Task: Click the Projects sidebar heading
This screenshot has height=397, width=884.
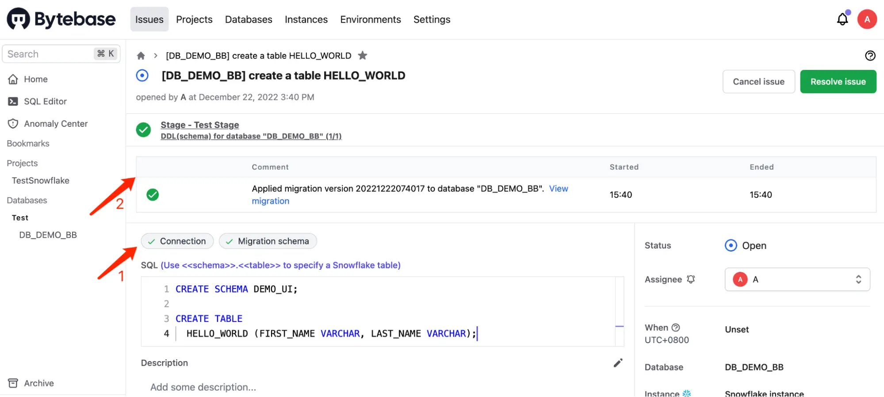Action: pyautogui.click(x=22, y=163)
